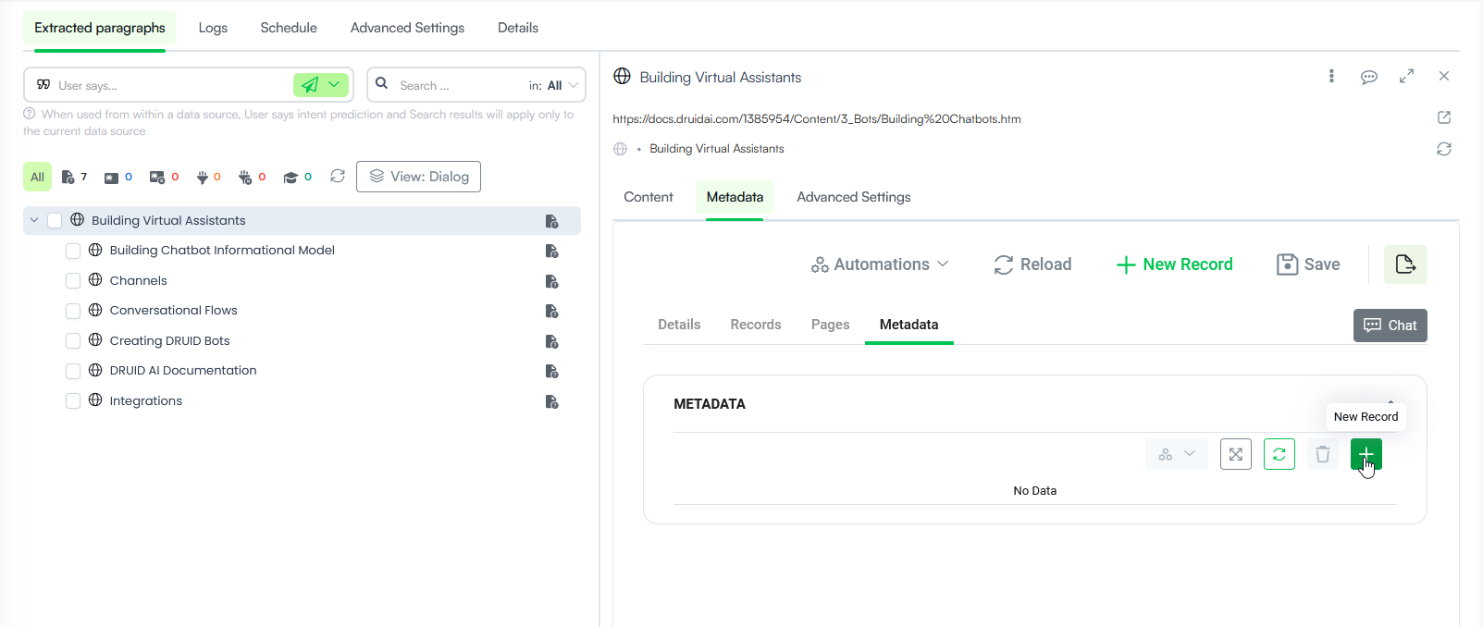Select the All filter chip
This screenshot has width=1483, height=627.
(x=37, y=177)
